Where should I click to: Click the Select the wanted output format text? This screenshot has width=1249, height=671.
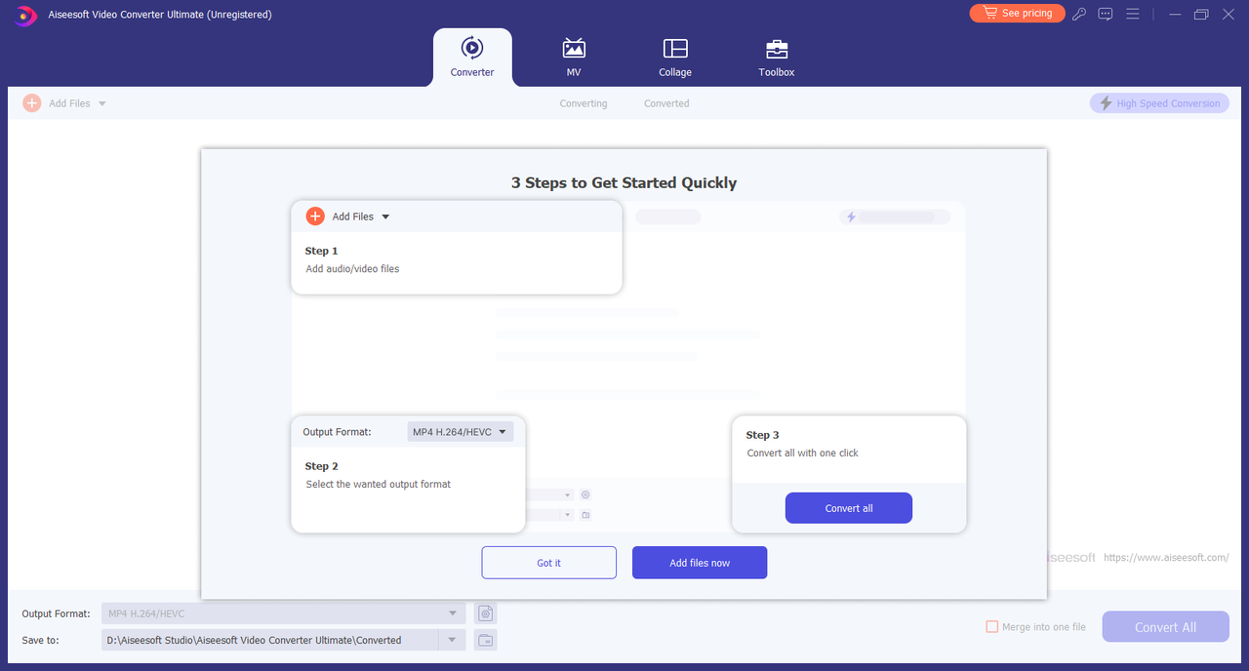click(379, 484)
